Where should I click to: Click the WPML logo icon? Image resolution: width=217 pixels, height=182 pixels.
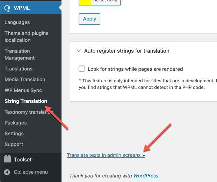(x=7, y=8)
